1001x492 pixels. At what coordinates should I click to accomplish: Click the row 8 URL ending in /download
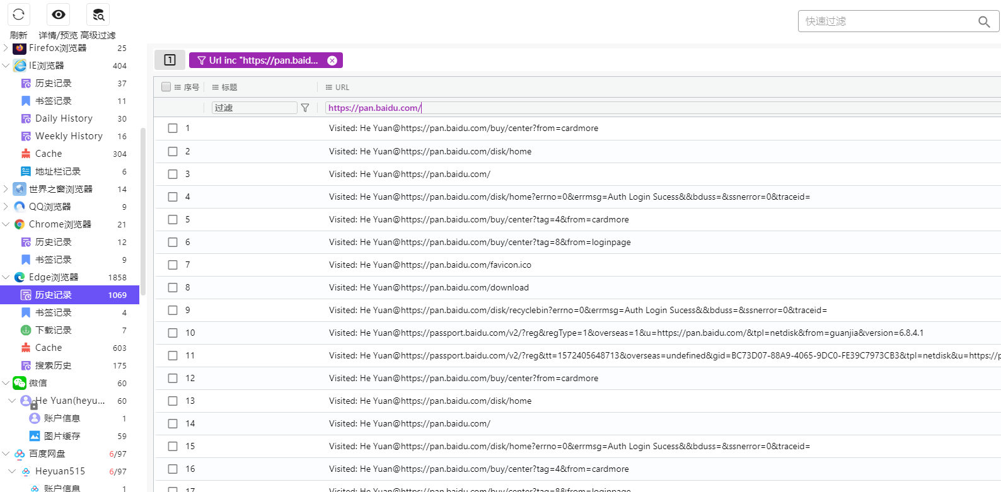coord(429,287)
